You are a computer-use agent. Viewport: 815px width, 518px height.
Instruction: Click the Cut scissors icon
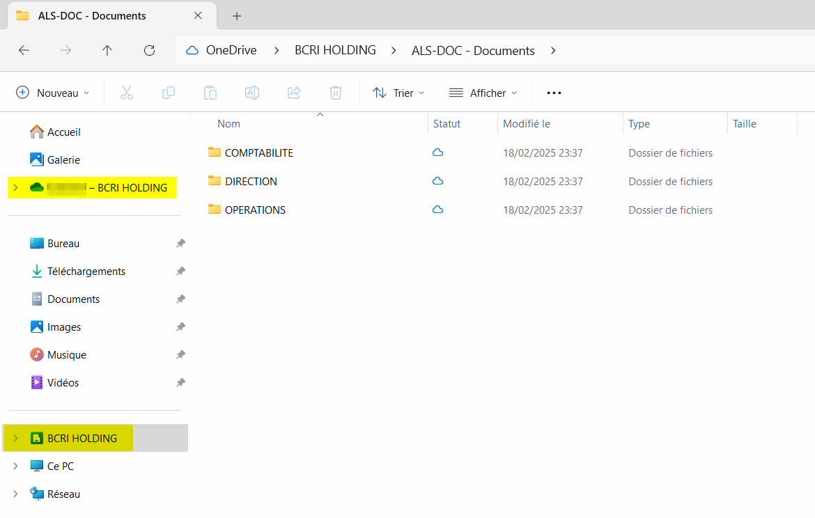(127, 93)
